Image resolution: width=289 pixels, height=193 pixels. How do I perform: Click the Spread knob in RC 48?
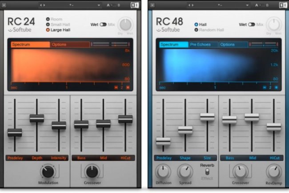185,172
